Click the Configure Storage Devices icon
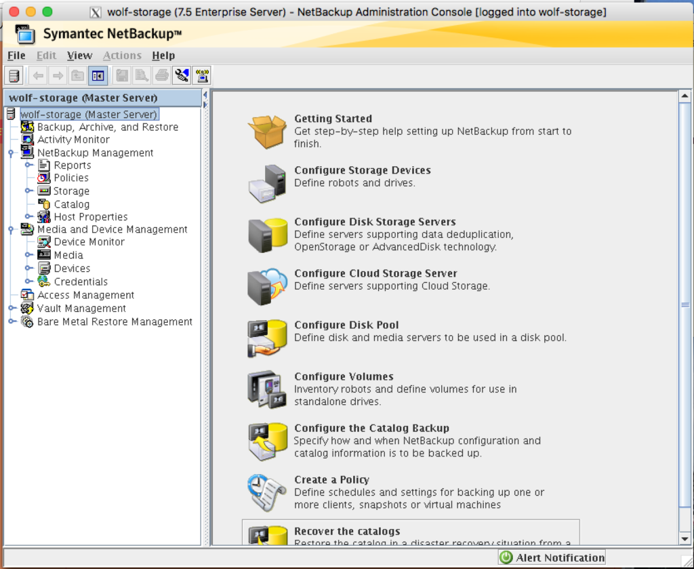 [x=267, y=182]
